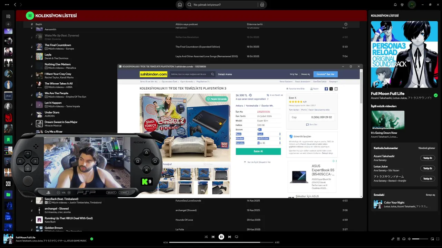Open the Browse icon beside search field
This screenshot has height=248, width=442.
click(x=262, y=5)
